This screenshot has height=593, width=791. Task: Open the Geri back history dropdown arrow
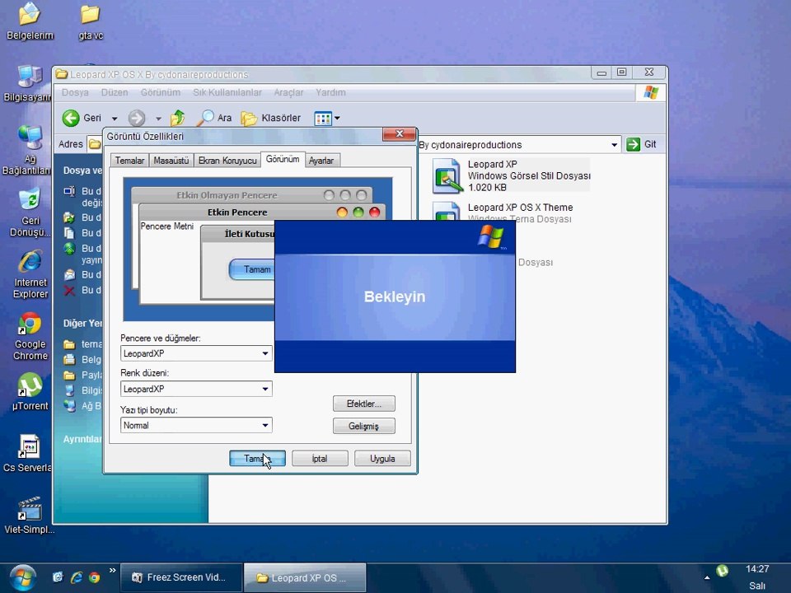pyautogui.click(x=115, y=119)
